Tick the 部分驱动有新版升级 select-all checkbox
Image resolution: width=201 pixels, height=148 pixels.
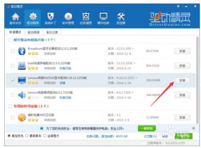[x=10, y=40]
